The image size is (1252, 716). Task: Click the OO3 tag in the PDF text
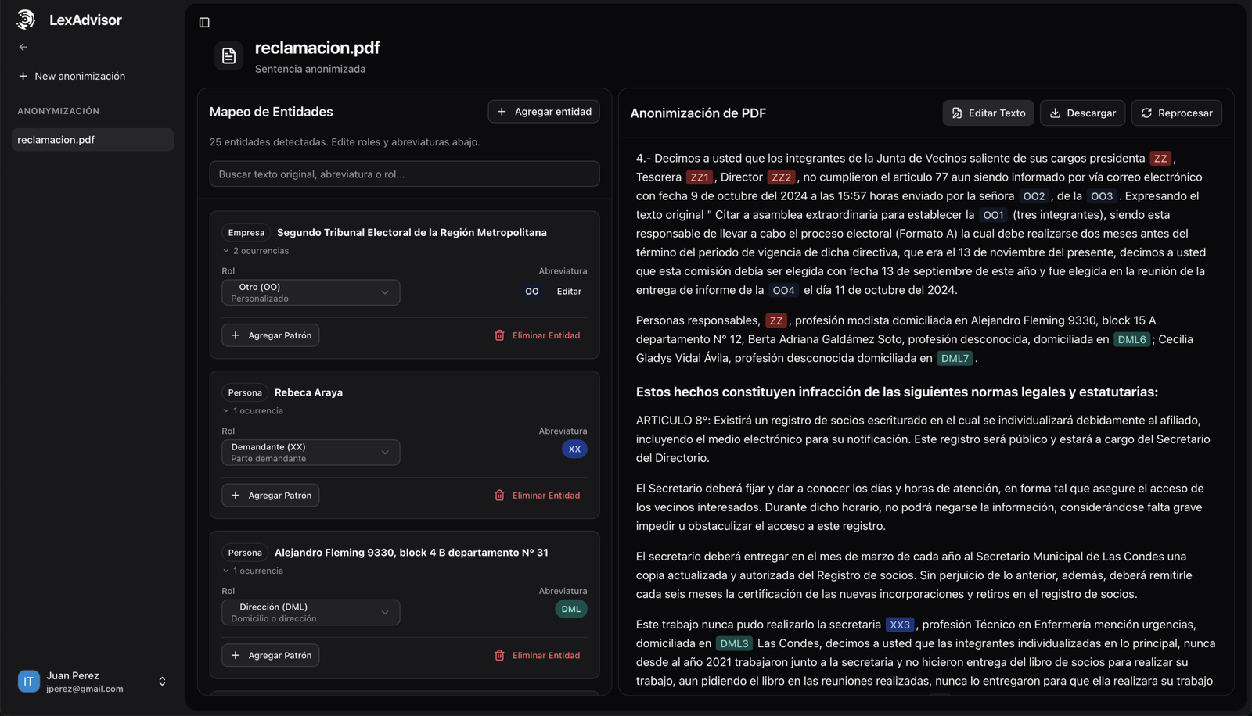(1102, 196)
